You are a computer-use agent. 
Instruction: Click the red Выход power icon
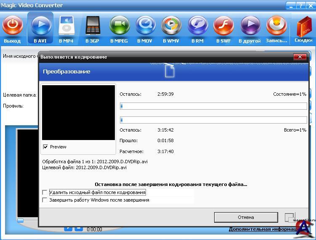point(13,25)
